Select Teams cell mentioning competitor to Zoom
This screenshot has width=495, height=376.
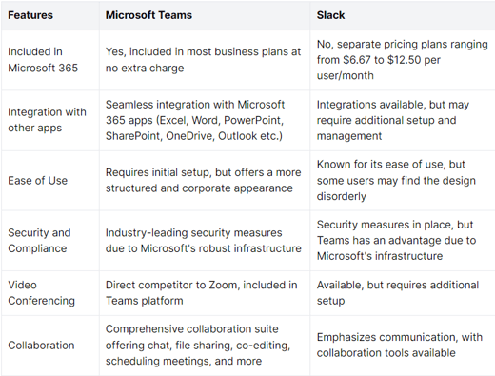(202, 292)
